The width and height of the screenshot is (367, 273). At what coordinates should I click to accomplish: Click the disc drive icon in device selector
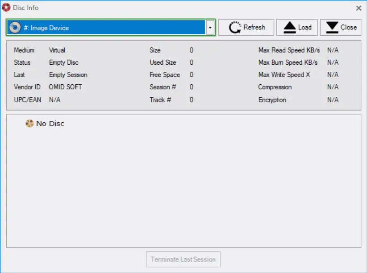coord(15,28)
